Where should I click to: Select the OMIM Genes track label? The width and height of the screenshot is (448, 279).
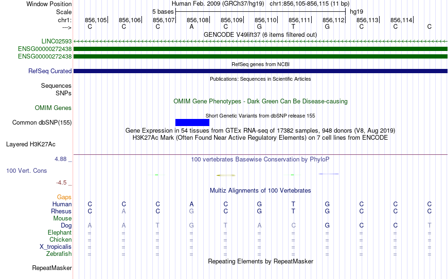(x=53, y=108)
